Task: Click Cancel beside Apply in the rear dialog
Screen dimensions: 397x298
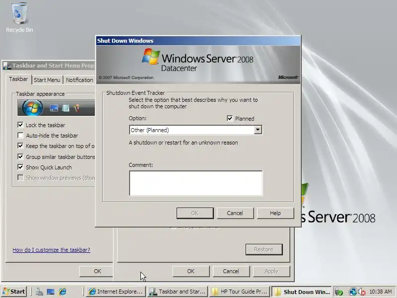Action: click(x=231, y=271)
